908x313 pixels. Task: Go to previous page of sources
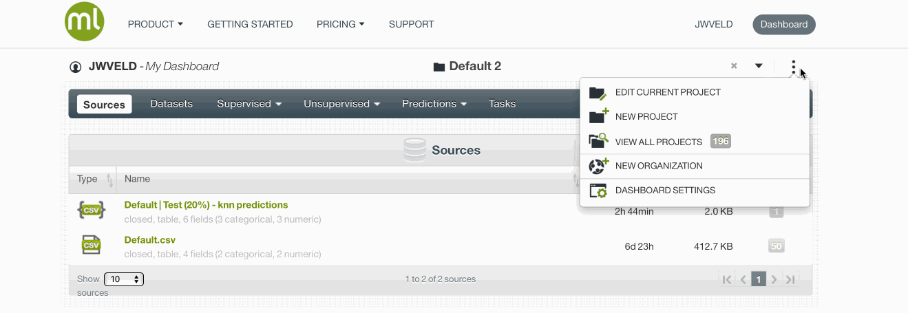(x=743, y=279)
